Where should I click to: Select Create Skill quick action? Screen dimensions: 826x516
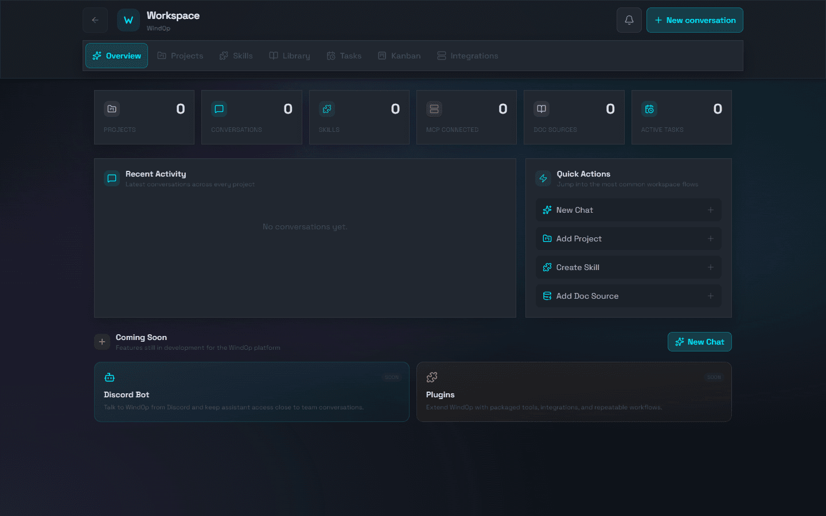[629, 267]
